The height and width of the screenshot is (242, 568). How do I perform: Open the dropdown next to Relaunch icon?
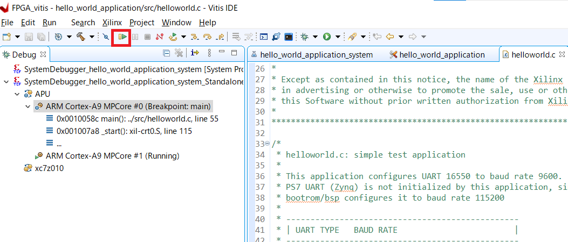pyautogui.click(x=183, y=37)
